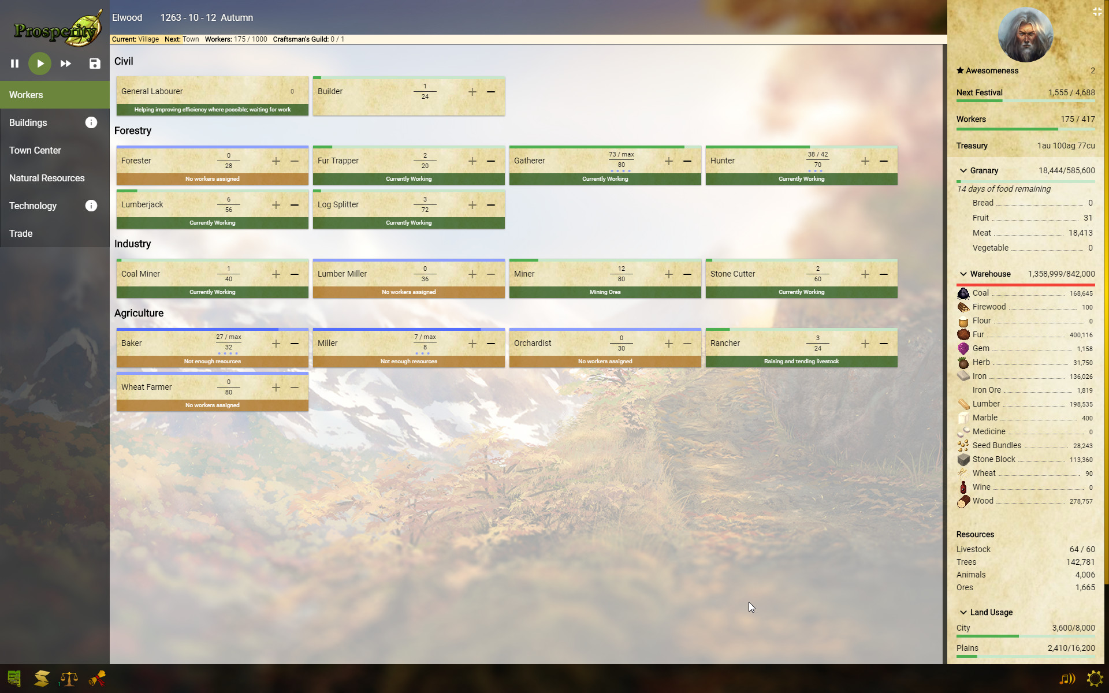Open the Buildings info icon in the sidebar
This screenshot has height=693, width=1109.
coord(91,122)
